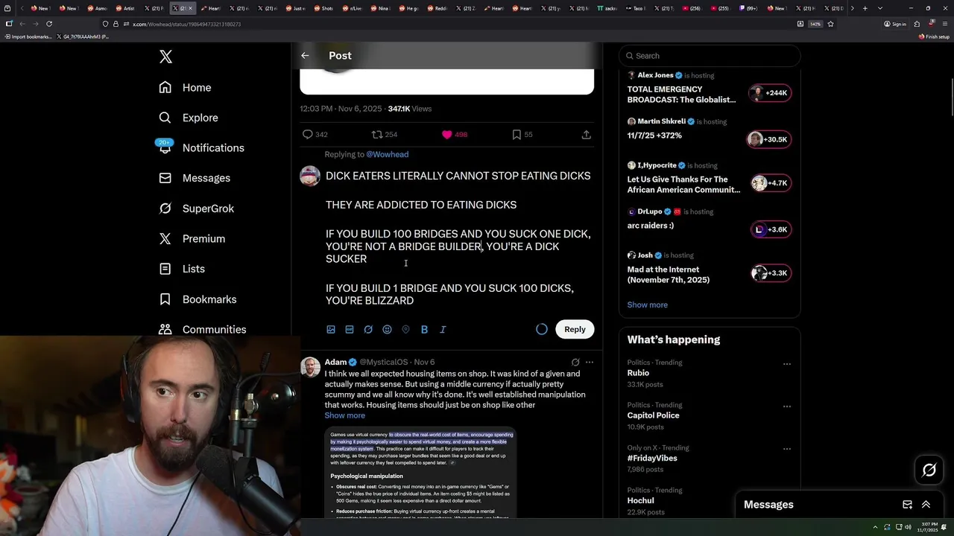Image resolution: width=954 pixels, height=536 pixels.
Task: Click Grok enhance icon in composer
Action: pos(368,329)
